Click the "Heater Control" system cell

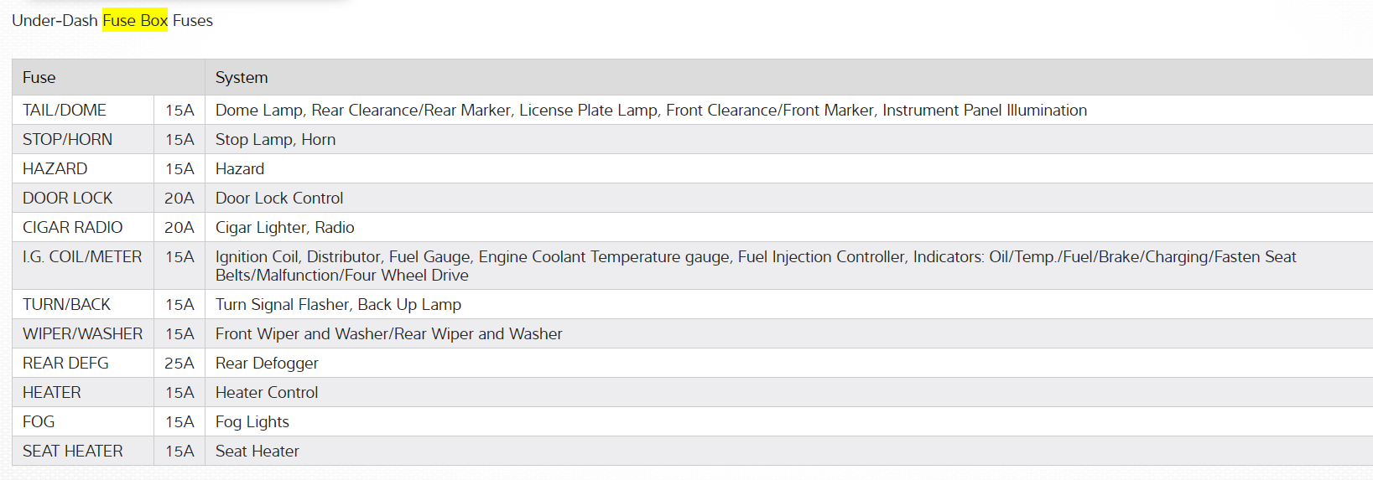267,392
